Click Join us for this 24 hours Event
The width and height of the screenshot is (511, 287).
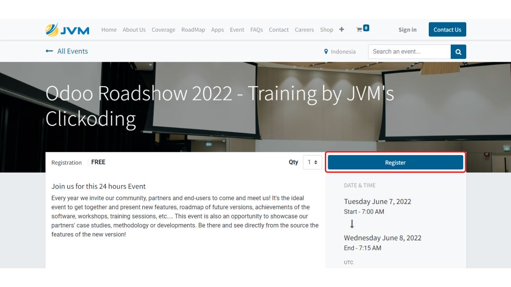pyautogui.click(x=99, y=186)
